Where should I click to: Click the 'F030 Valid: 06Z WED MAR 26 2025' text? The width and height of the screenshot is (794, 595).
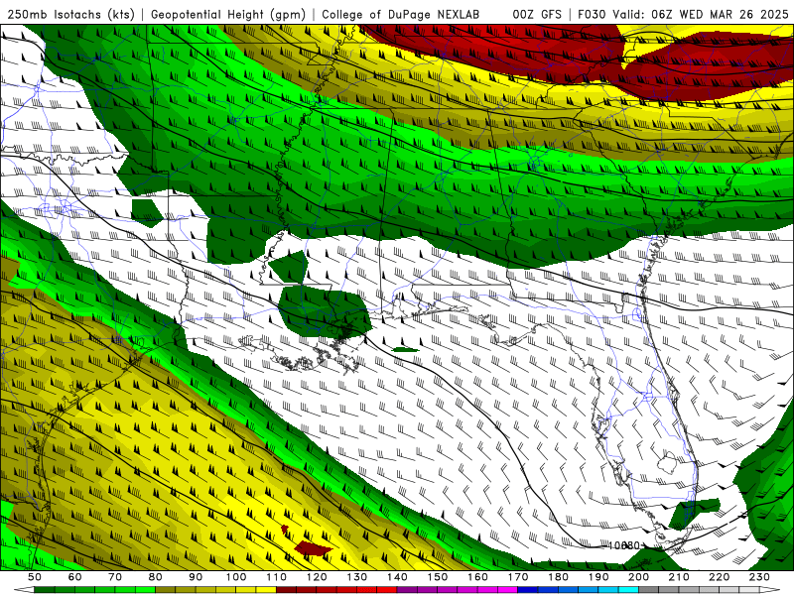[x=683, y=15]
